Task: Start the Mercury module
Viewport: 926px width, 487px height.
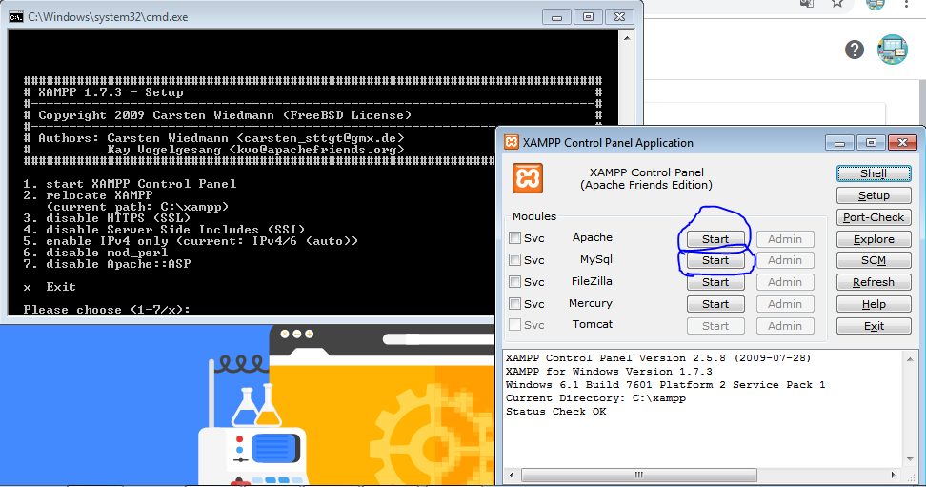Action: click(x=715, y=304)
